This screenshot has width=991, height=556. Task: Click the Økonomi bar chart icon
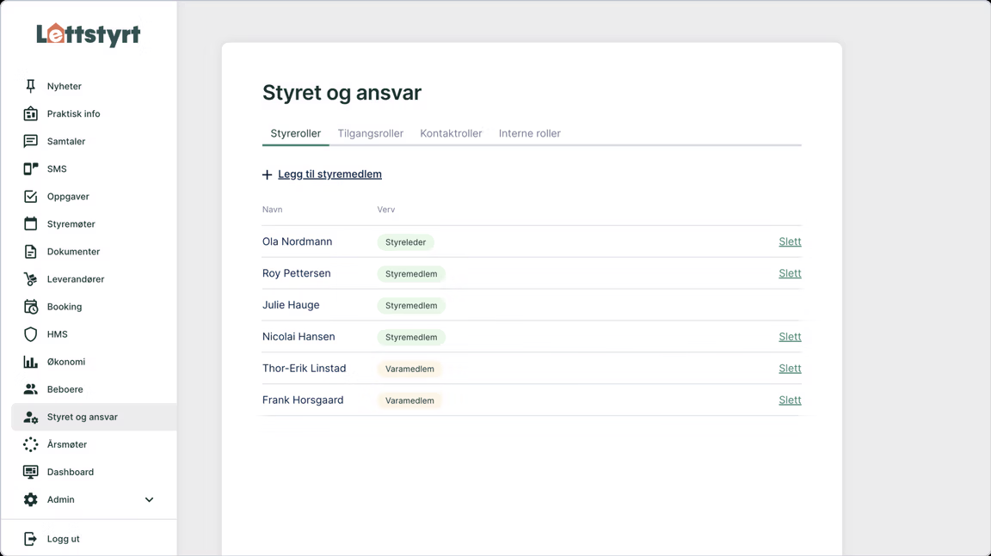(x=30, y=362)
